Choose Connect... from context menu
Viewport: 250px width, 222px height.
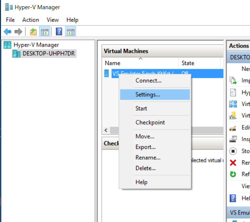coord(155,81)
